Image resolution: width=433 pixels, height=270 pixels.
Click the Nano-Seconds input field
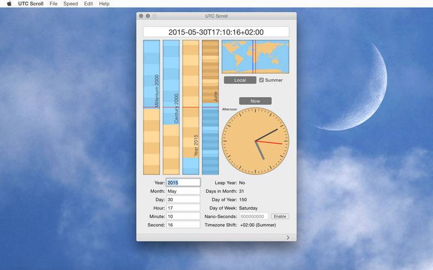click(254, 217)
